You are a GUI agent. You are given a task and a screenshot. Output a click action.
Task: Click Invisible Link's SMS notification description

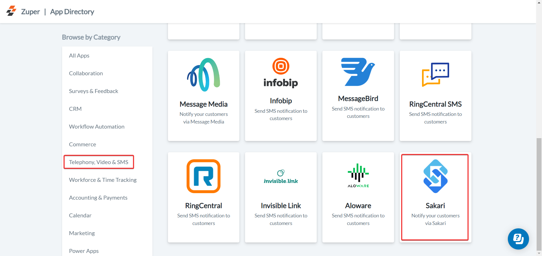[x=281, y=219]
